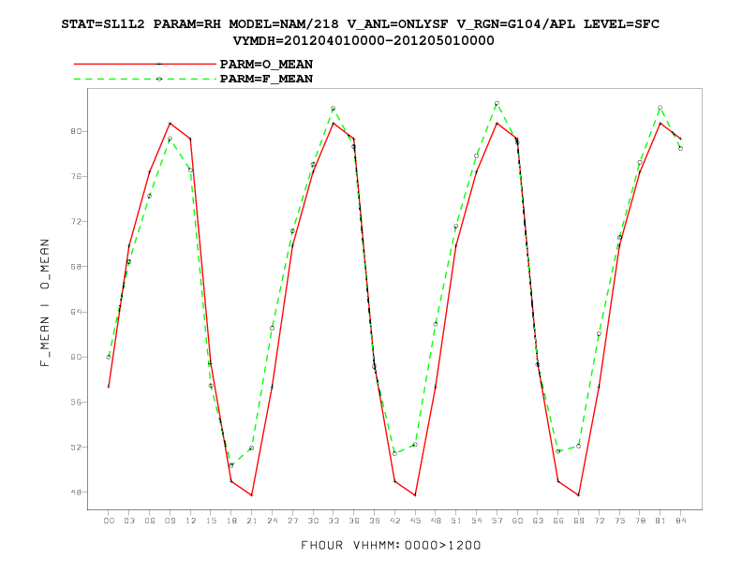Click the green F_MEAN circle marker at hour 84

click(680, 149)
